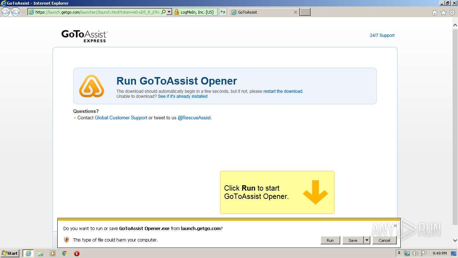Image resolution: width=458 pixels, height=258 pixels.
Task: Click the Cancel button
Action: pos(384,240)
